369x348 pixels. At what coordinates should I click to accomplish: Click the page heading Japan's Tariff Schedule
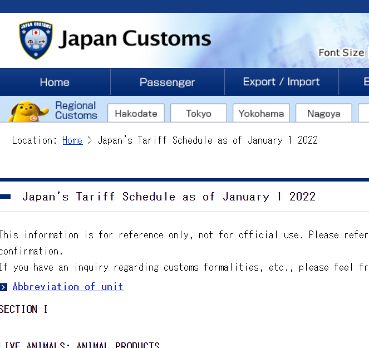click(169, 197)
